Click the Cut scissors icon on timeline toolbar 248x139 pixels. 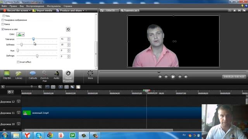(60, 87)
